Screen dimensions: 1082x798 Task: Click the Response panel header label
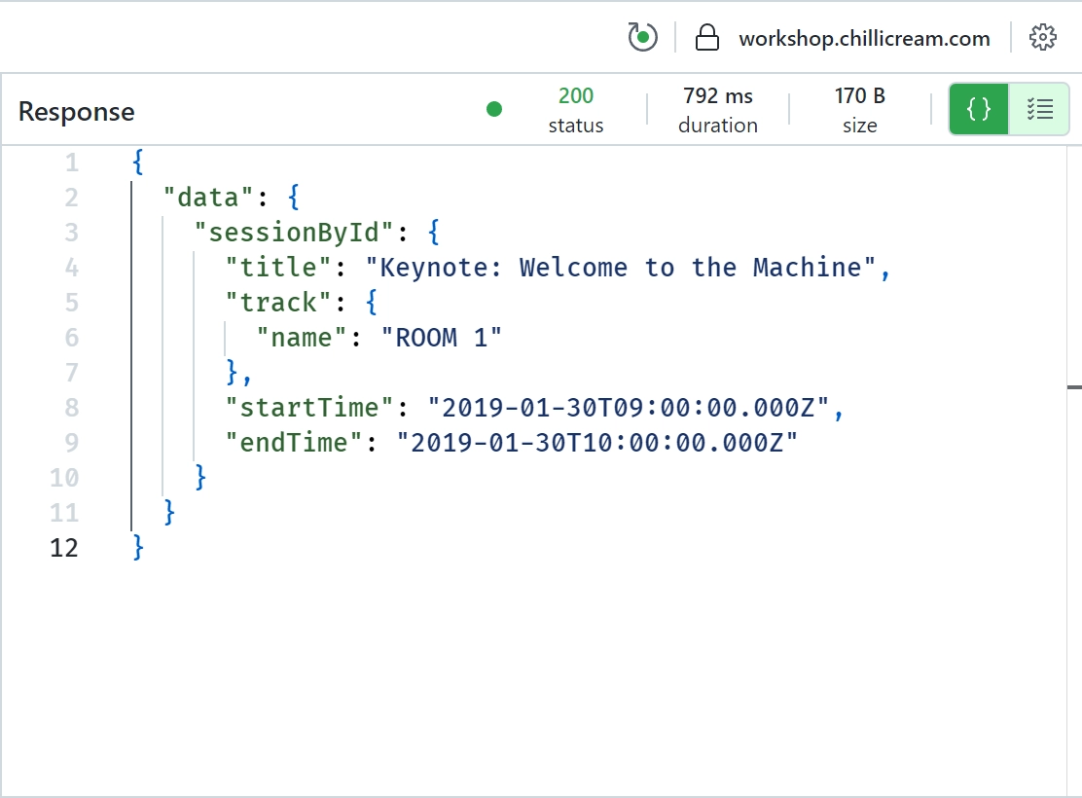(77, 112)
